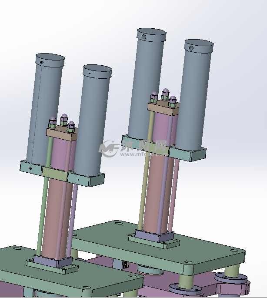Image resolution: width=267 pixels, height=298 pixels.
Task: Click the watermark logo in the center
Action: [x=133, y=149]
